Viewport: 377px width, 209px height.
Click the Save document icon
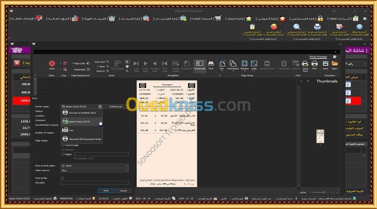[325, 64]
